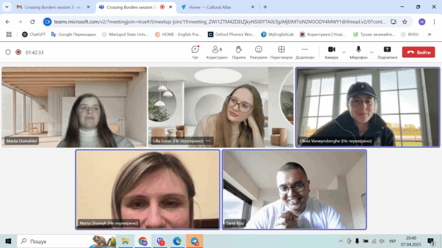Screen dimensions: 442x248
Task: Expand the microphone options dropdown arrow
Action: [x=372, y=52]
